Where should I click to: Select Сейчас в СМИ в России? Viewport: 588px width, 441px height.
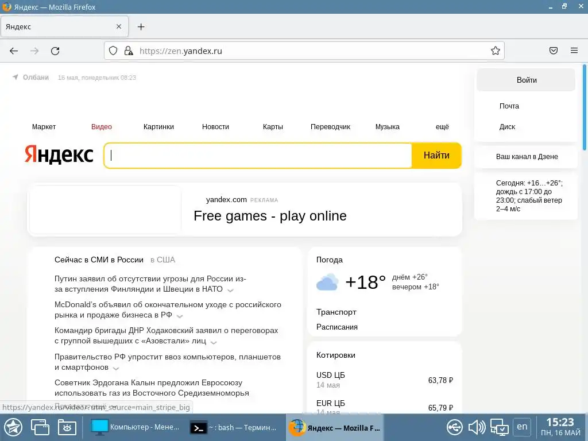tap(99, 260)
